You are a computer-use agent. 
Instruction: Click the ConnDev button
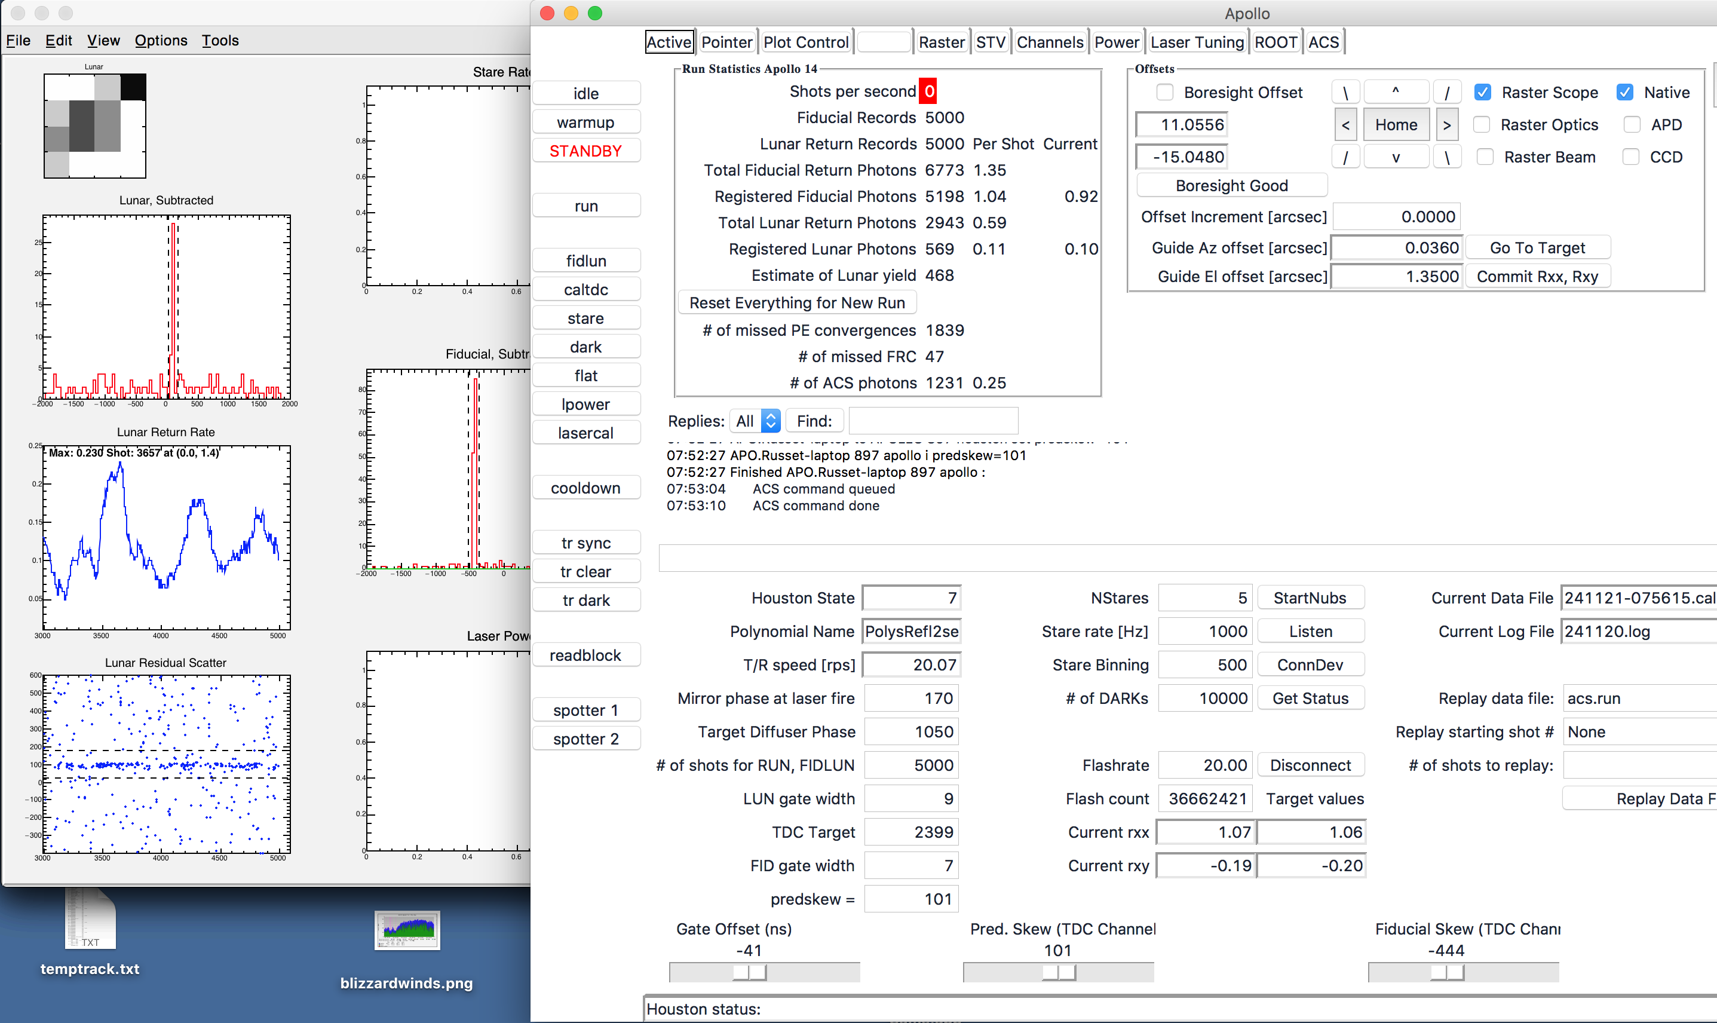coord(1310,664)
